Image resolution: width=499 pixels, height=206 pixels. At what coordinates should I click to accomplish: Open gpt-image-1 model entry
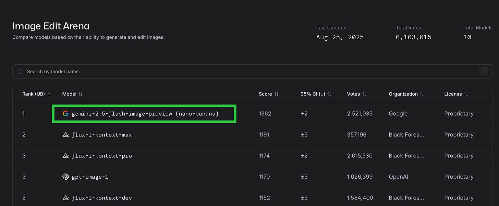(90, 177)
